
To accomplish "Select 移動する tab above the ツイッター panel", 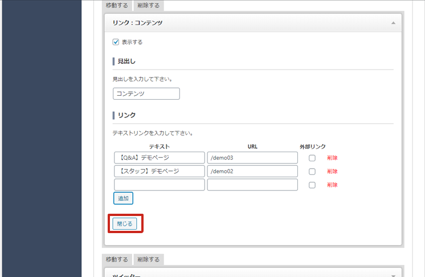I will 117,259.
